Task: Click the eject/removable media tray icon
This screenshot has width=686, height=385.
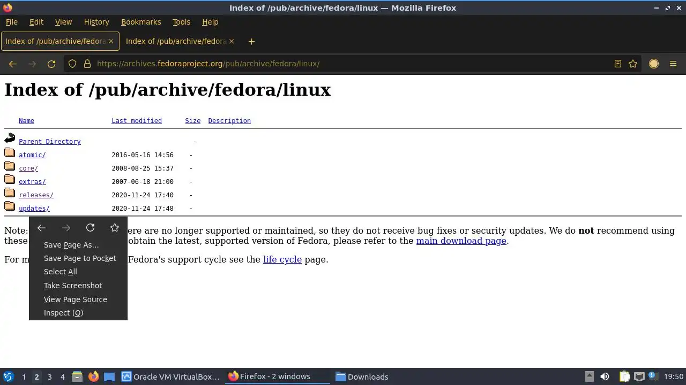Action: (589, 376)
